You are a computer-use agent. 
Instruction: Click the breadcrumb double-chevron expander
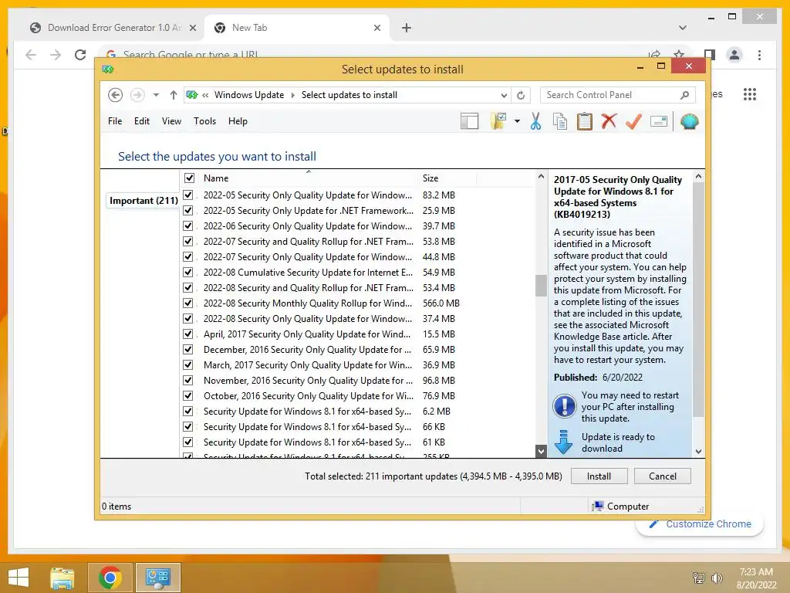pyautogui.click(x=205, y=95)
